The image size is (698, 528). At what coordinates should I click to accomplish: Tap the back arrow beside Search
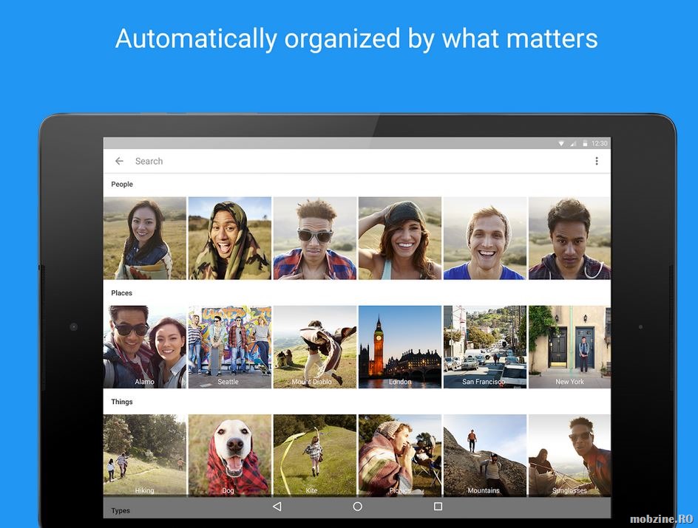(x=119, y=161)
